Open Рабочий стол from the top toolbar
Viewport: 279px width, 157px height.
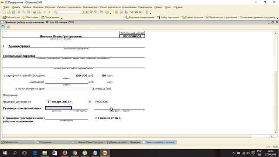pos(11,17)
